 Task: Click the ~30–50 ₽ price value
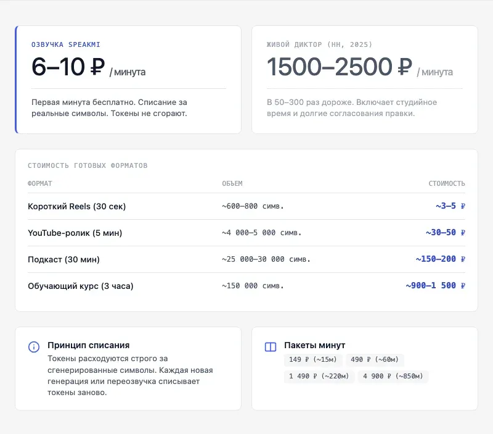click(445, 232)
